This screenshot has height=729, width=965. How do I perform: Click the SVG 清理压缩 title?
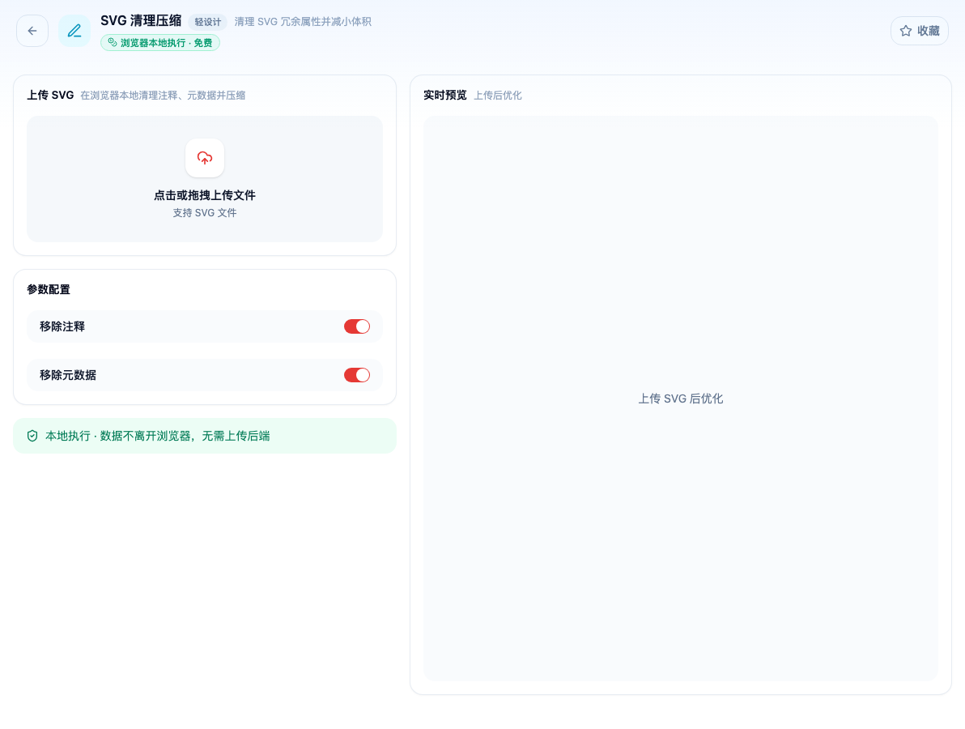click(141, 21)
